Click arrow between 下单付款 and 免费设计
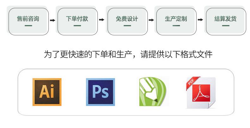This screenshot has width=250, height=128. [102, 20]
